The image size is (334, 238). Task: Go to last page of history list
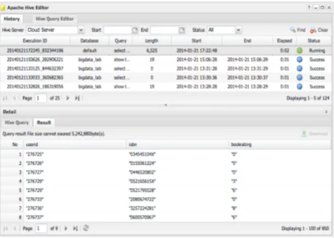pos(77,98)
